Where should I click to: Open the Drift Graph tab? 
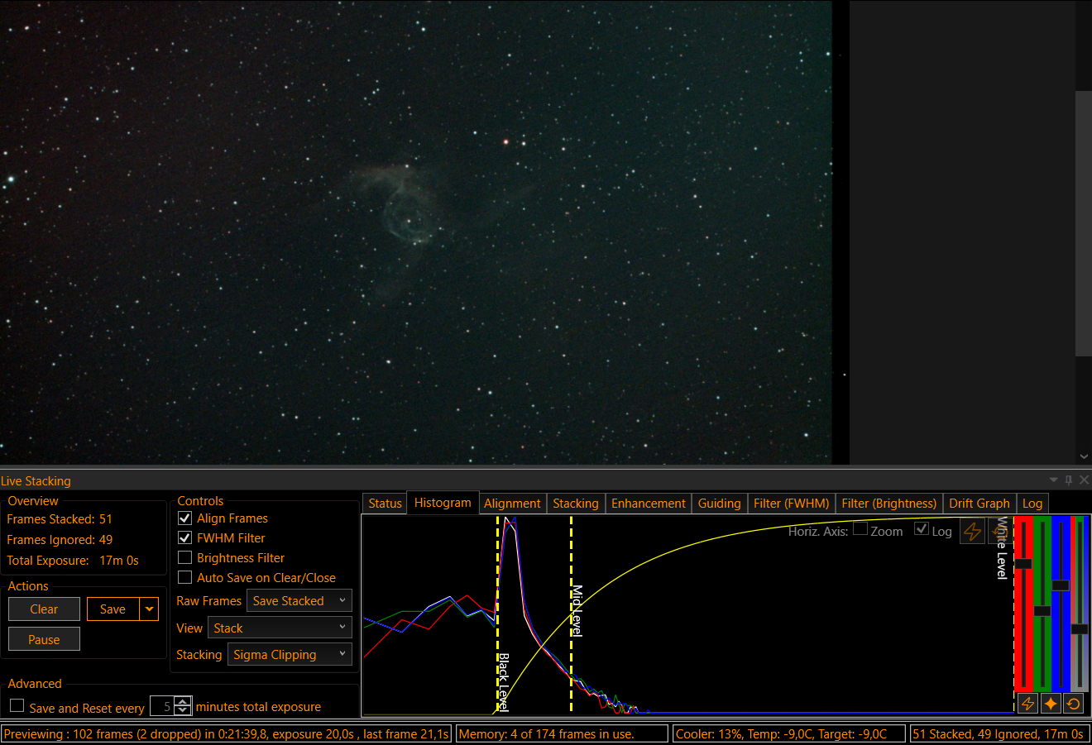tap(979, 504)
